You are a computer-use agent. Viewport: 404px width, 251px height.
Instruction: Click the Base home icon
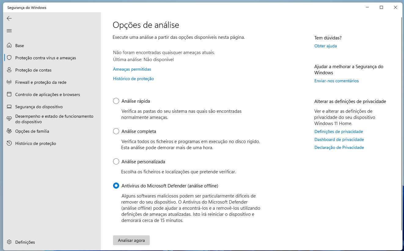click(x=9, y=46)
